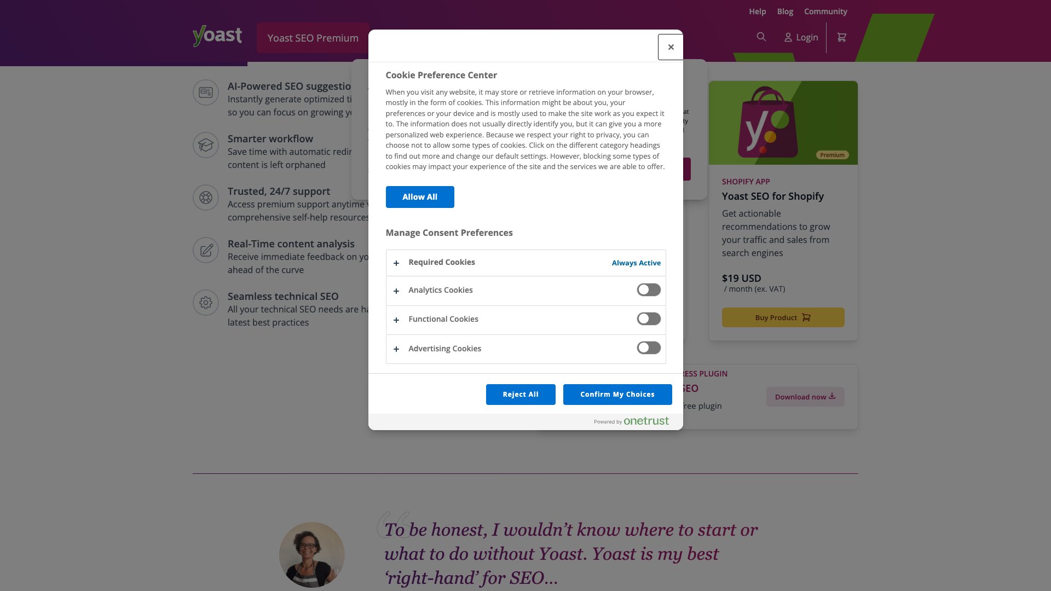The height and width of the screenshot is (591, 1051).
Task: Expand the Required Cookies section
Action: tap(396, 263)
